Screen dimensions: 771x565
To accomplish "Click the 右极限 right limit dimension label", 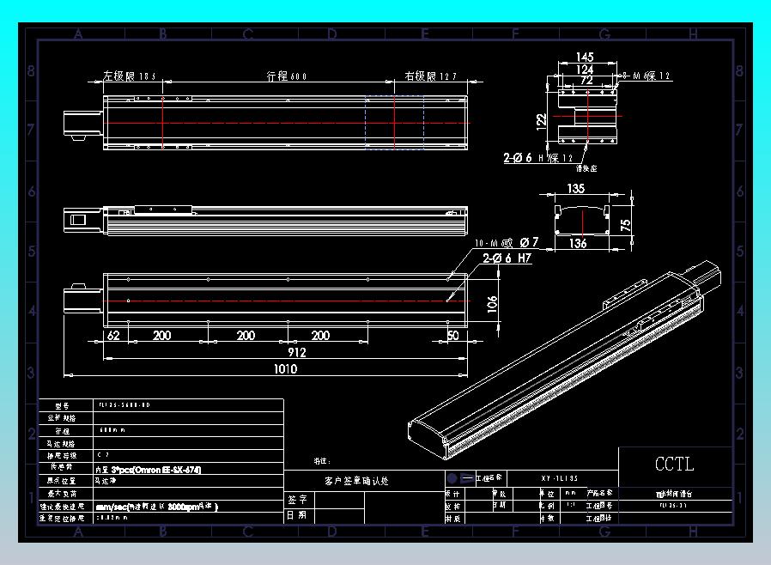I will click(x=430, y=76).
